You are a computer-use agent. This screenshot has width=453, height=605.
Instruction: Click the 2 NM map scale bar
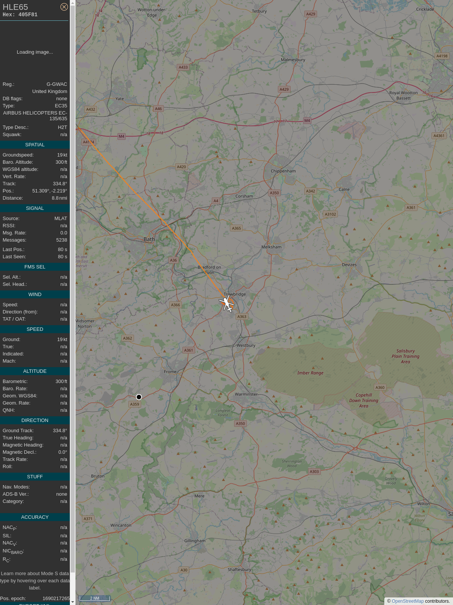pyautogui.click(x=95, y=598)
